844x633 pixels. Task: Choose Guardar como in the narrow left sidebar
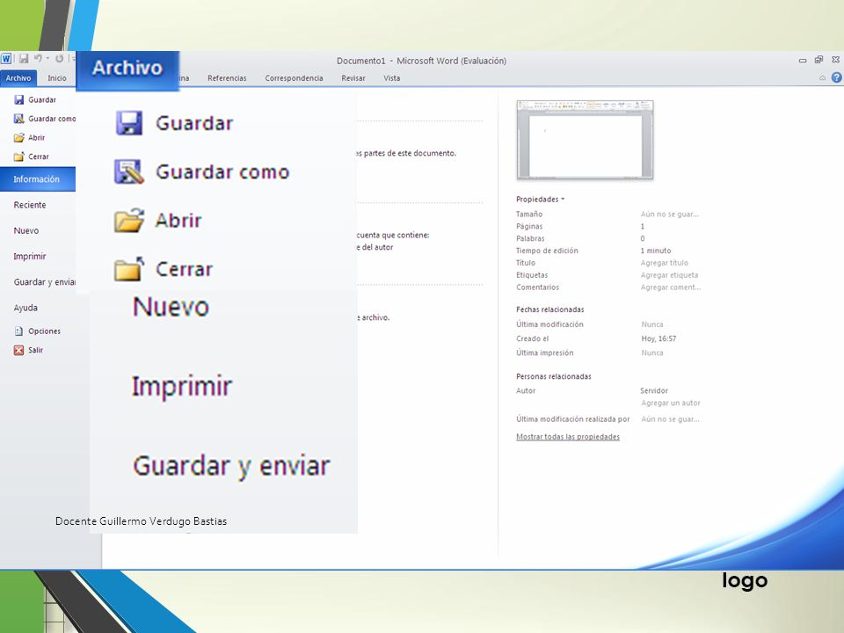pos(45,119)
